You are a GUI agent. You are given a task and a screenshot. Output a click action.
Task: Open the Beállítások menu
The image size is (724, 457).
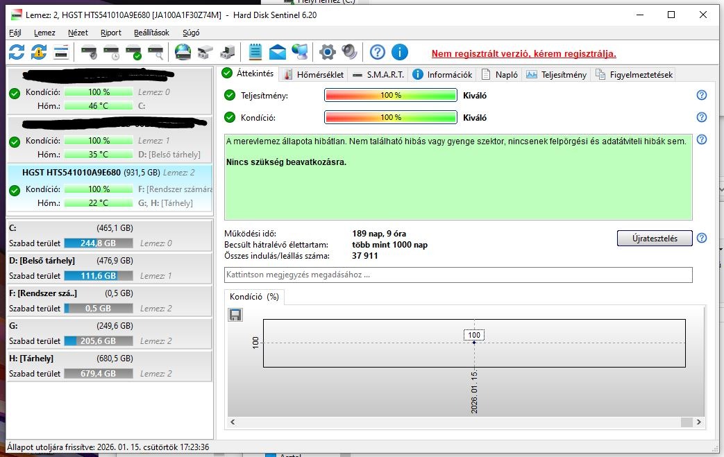[151, 33]
